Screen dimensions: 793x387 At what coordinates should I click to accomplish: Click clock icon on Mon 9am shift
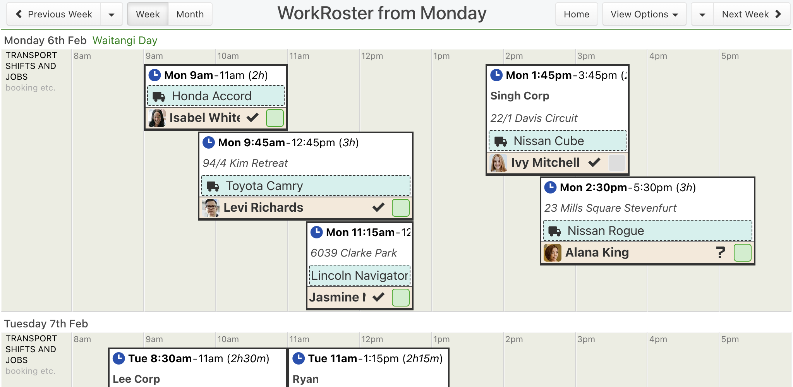tap(154, 75)
